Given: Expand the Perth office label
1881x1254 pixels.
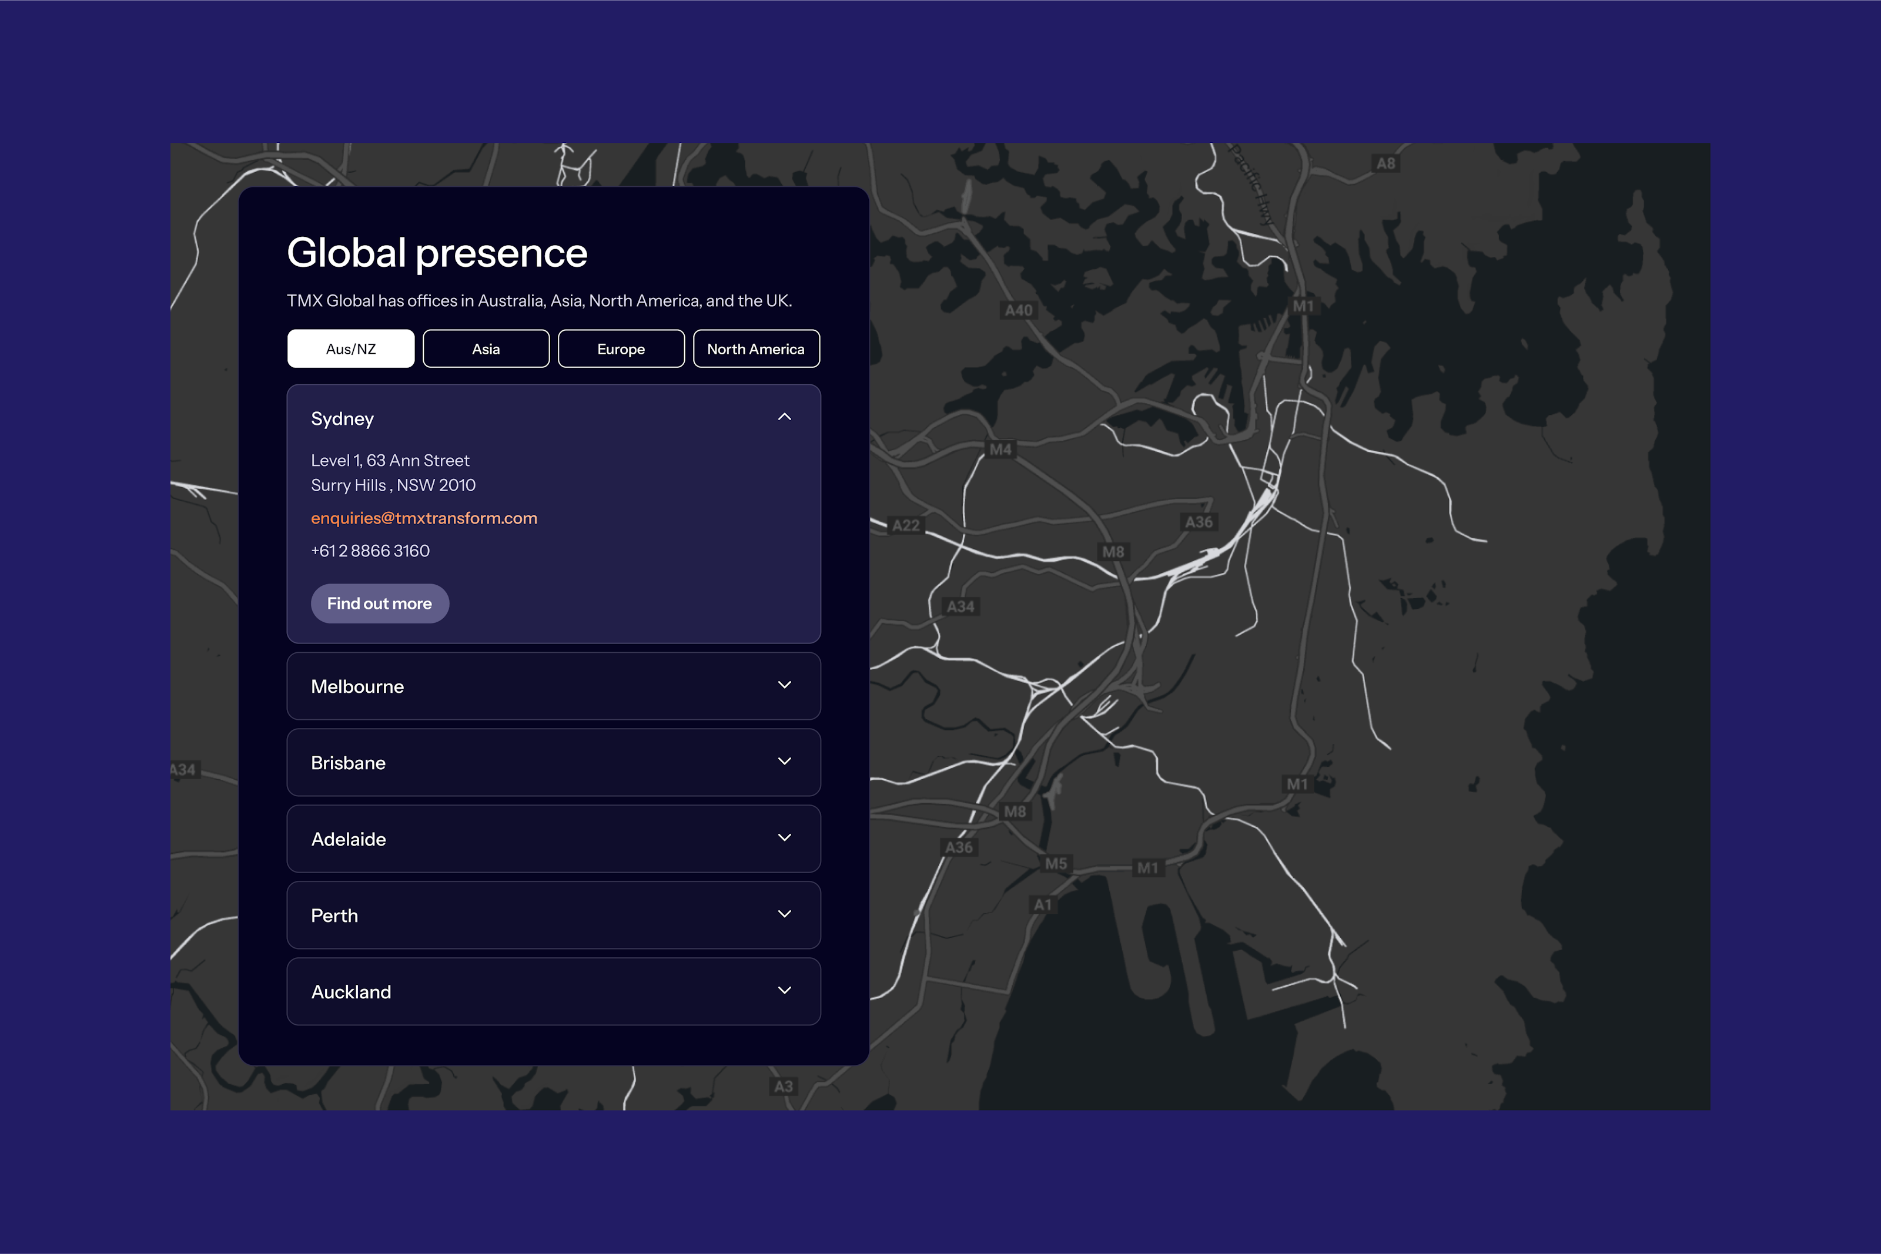Looking at the screenshot, I should pyautogui.click(x=334, y=916).
